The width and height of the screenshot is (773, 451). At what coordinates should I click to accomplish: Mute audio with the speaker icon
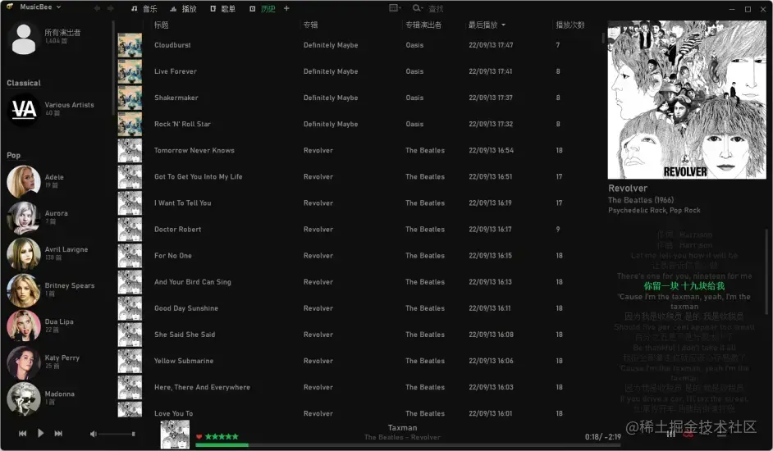(94, 434)
